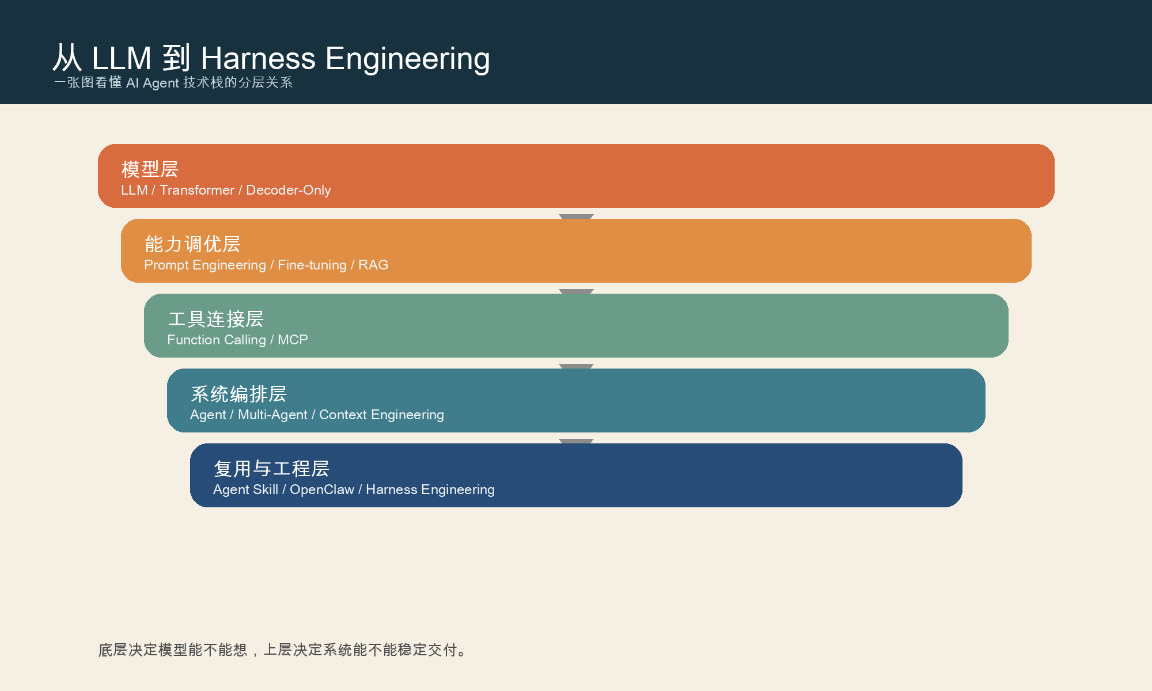Click the text Agent Skill / OpenClaw / Harness Engineering

pos(354,489)
